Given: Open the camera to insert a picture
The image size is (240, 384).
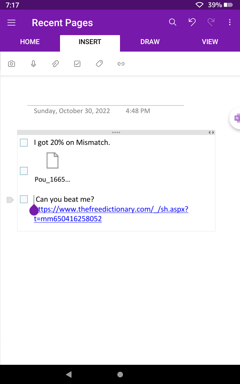Looking at the screenshot, I should (11, 64).
